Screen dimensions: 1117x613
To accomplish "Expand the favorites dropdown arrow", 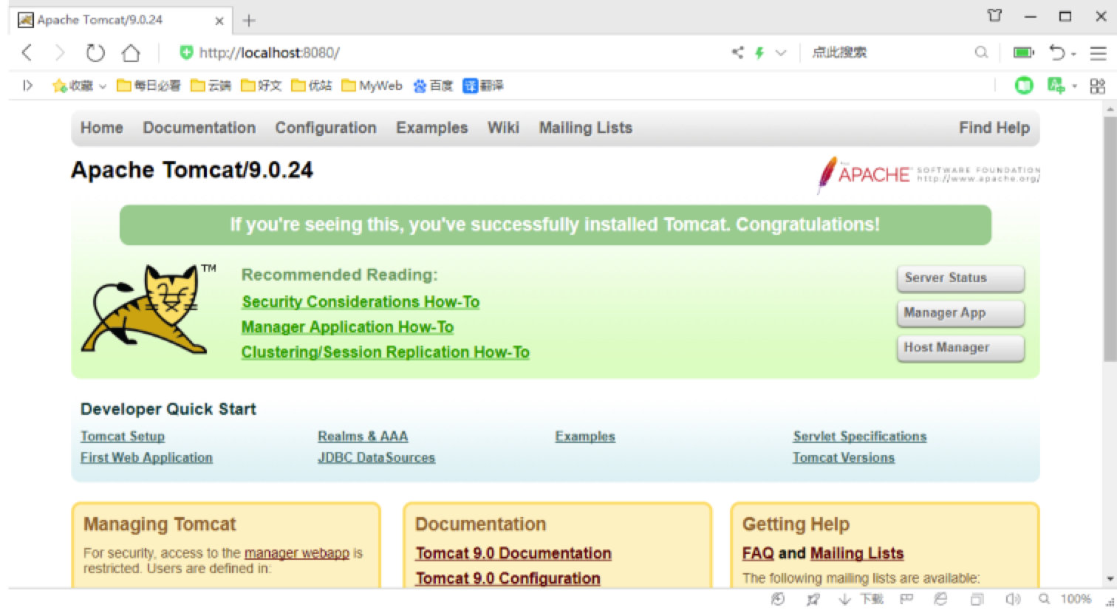I will (103, 86).
